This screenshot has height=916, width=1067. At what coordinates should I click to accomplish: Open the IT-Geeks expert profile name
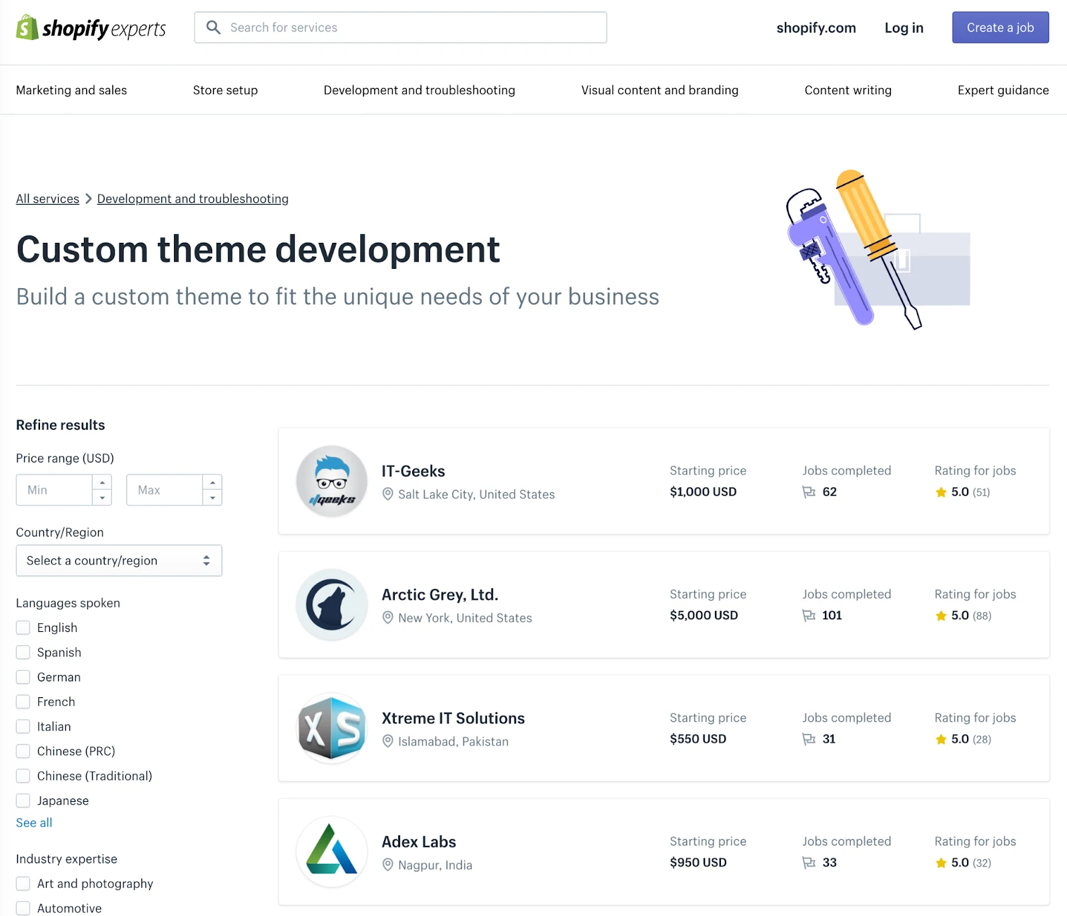(413, 472)
